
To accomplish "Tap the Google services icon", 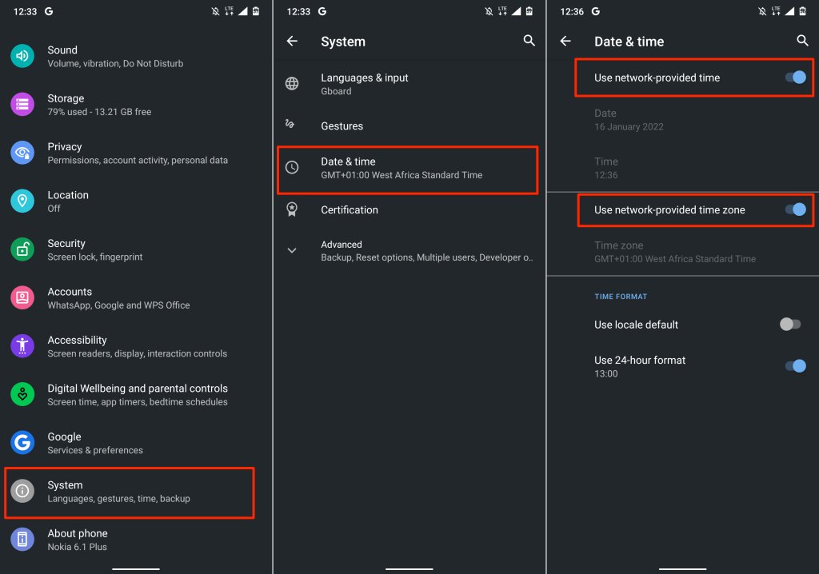I will (x=22, y=443).
